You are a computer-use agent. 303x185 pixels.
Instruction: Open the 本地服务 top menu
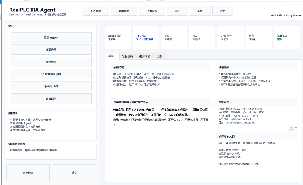pos(152,11)
